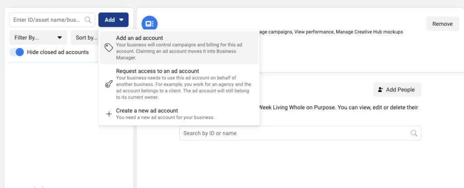Collapse the Add dropdown button
This screenshot has width=464, height=188.
tap(113, 20)
